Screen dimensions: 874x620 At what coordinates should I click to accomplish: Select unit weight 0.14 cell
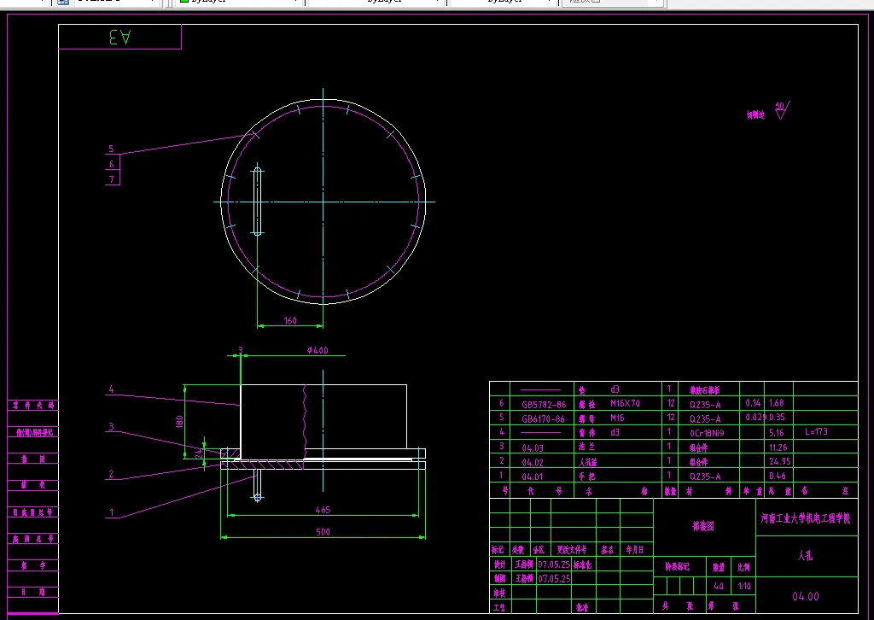tap(753, 402)
